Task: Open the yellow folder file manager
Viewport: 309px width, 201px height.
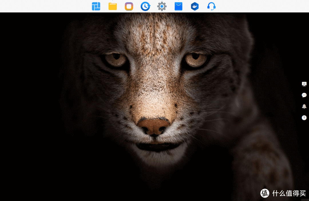Action: 112,6
